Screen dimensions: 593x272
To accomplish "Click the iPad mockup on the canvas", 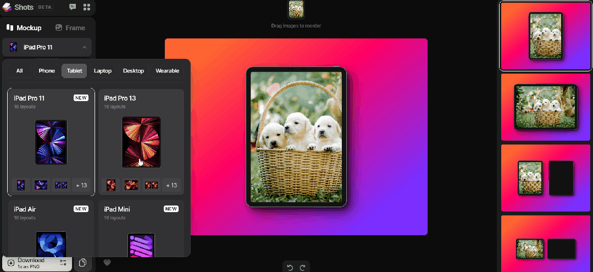I will coord(296,137).
